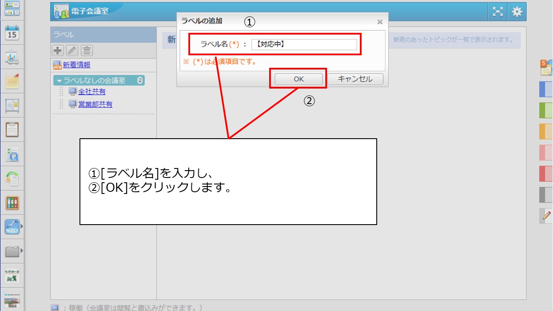Click the fullscreen icon in the conference room header
This screenshot has height=311, width=553.
[x=498, y=12]
